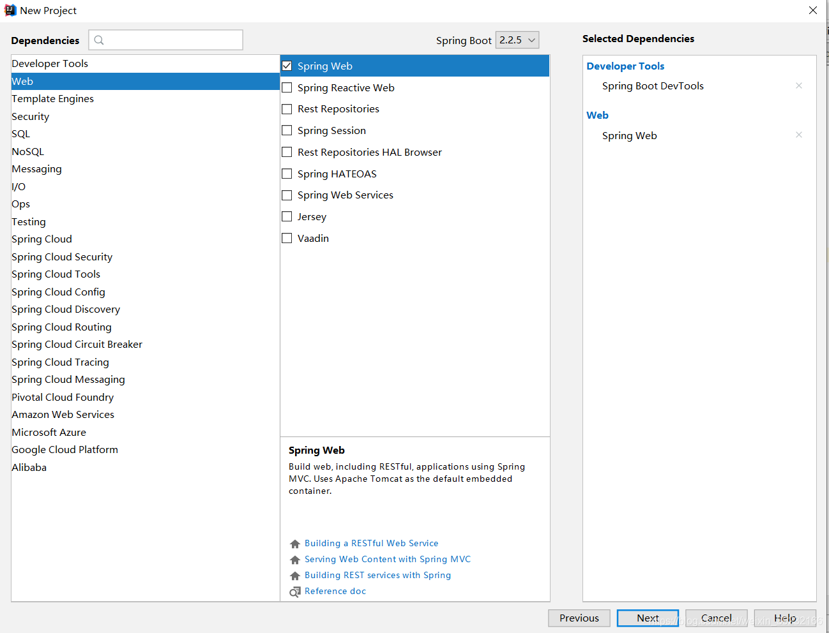Click the search magnifier icon in Dependencies

coord(99,40)
